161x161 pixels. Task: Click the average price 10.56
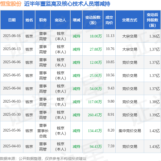point(110,75)
